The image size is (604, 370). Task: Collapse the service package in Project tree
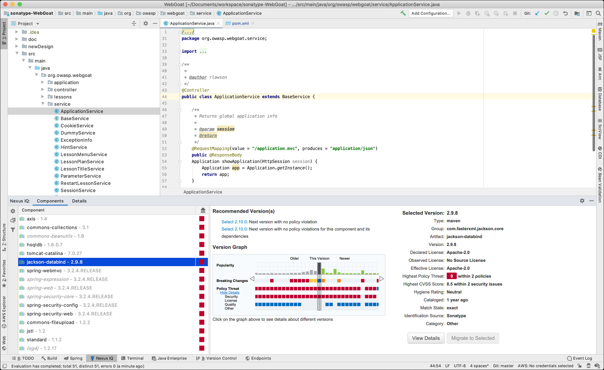[x=43, y=104]
